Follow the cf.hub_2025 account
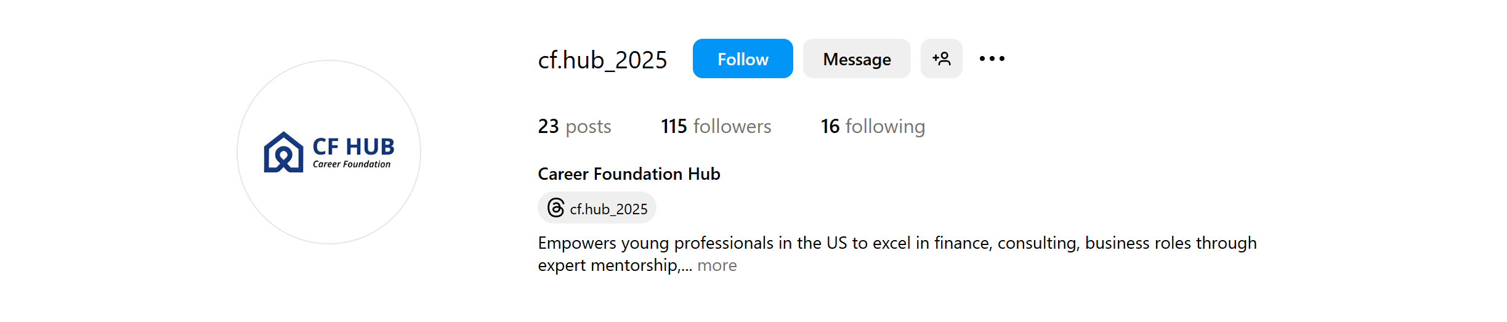The height and width of the screenshot is (322, 1507). pos(742,59)
